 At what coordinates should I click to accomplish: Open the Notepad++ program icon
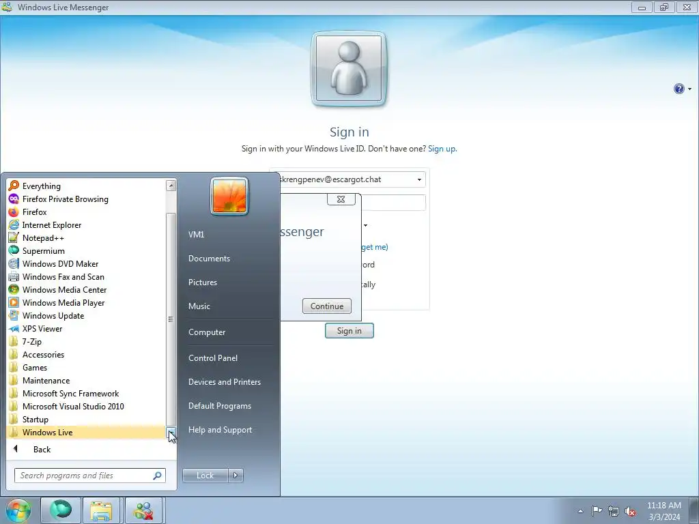tap(14, 238)
